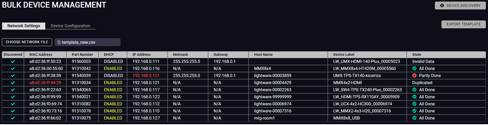Viewport: 488px width, 125px height.
Task: Click part number 91310082
Action: point(81,104)
